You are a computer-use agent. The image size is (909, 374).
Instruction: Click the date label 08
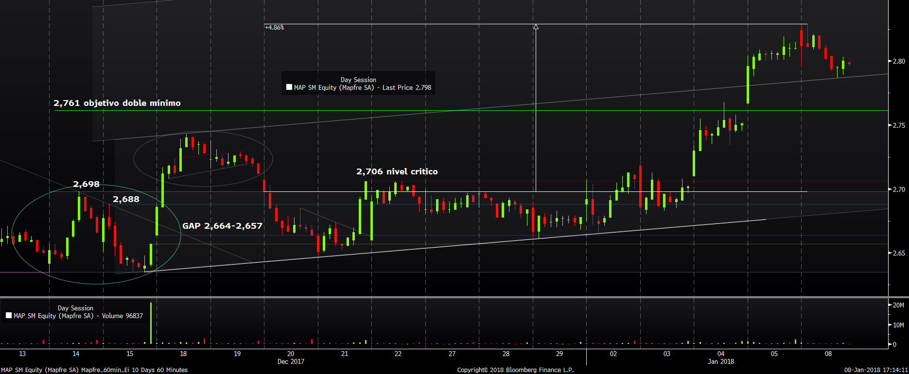828,354
